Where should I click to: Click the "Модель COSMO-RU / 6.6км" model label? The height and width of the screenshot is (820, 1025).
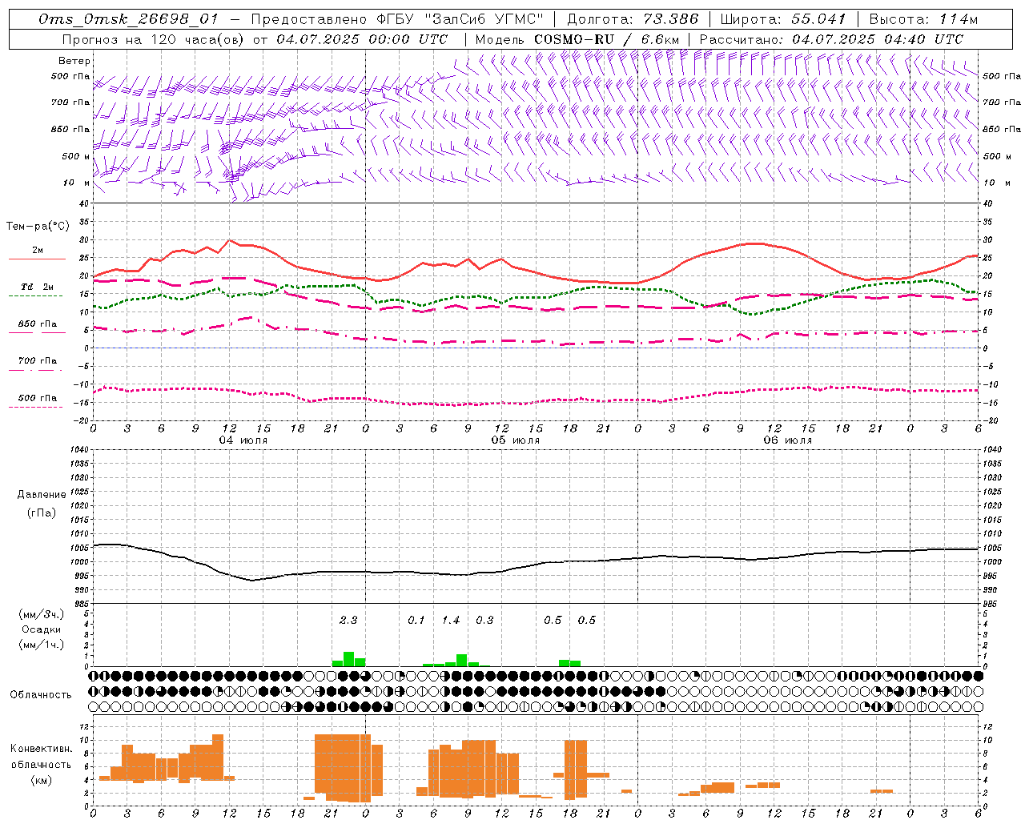pyautogui.click(x=577, y=39)
